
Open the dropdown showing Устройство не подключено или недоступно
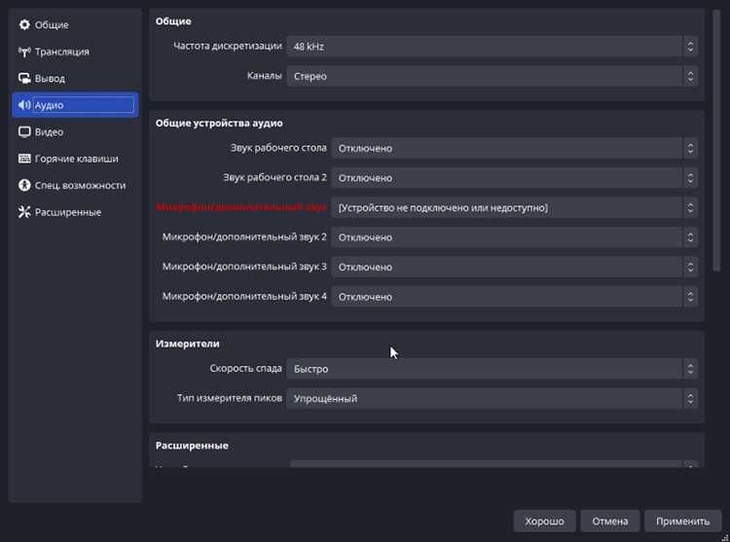tap(515, 208)
